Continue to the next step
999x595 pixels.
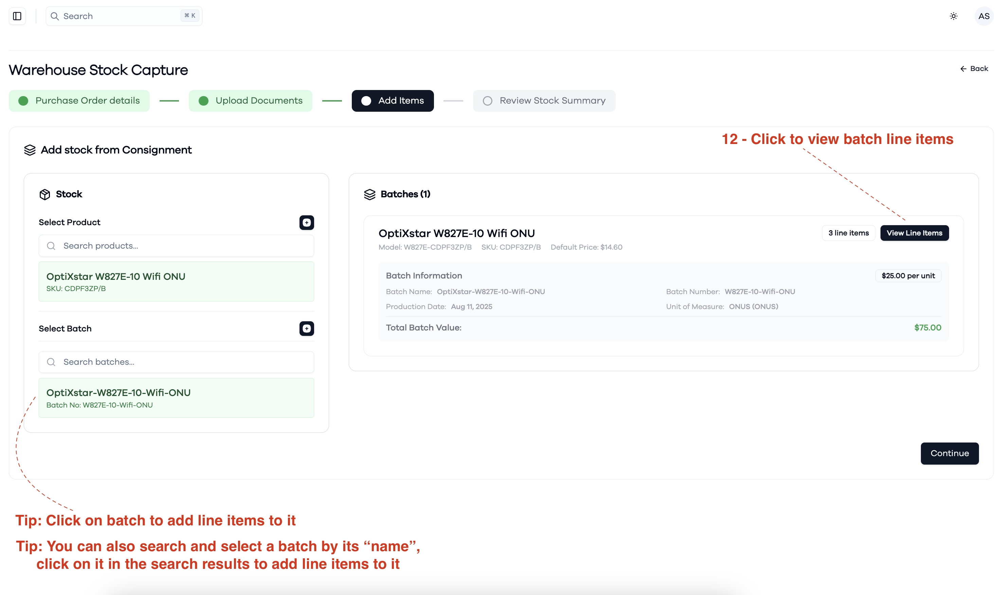(950, 453)
